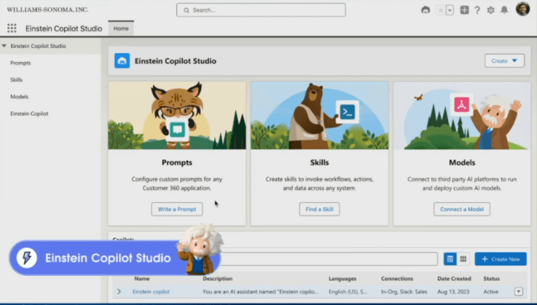Click the Skills card heading
Viewport: 537px width, 305px height.
point(320,162)
